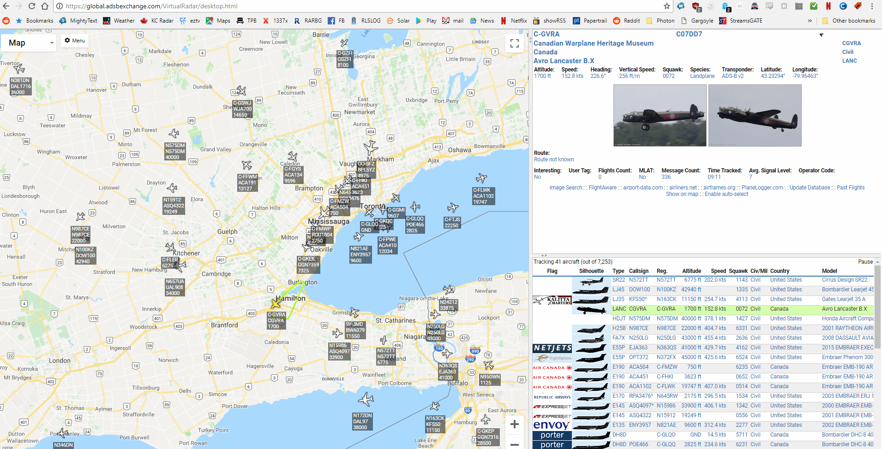Open the second Lancaster photo thumbnail
The height and width of the screenshot is (449, 882).
click(755, 116)
